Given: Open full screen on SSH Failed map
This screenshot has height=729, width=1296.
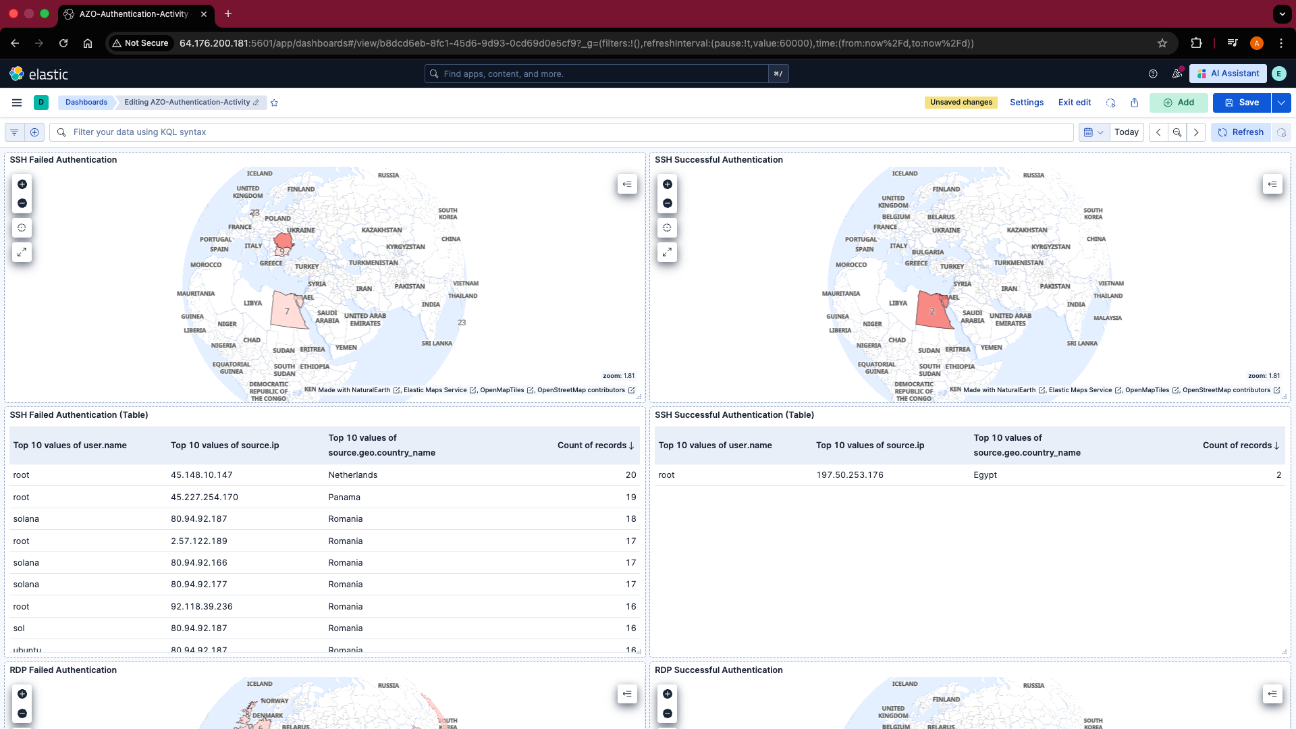Looking at the screenshot, I should 22,252.
